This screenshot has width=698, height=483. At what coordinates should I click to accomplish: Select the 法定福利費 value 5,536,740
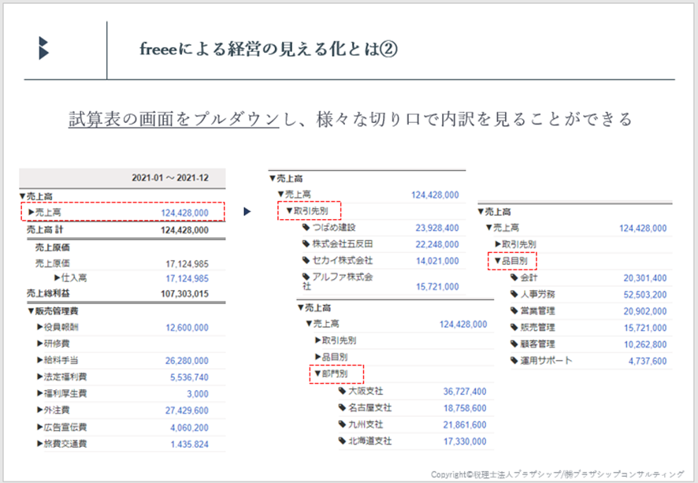coord(189,377)
